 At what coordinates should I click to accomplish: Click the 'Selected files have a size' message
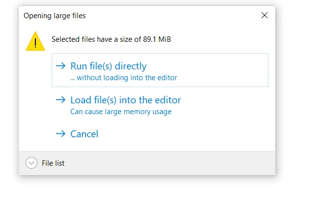coord(96,39)
